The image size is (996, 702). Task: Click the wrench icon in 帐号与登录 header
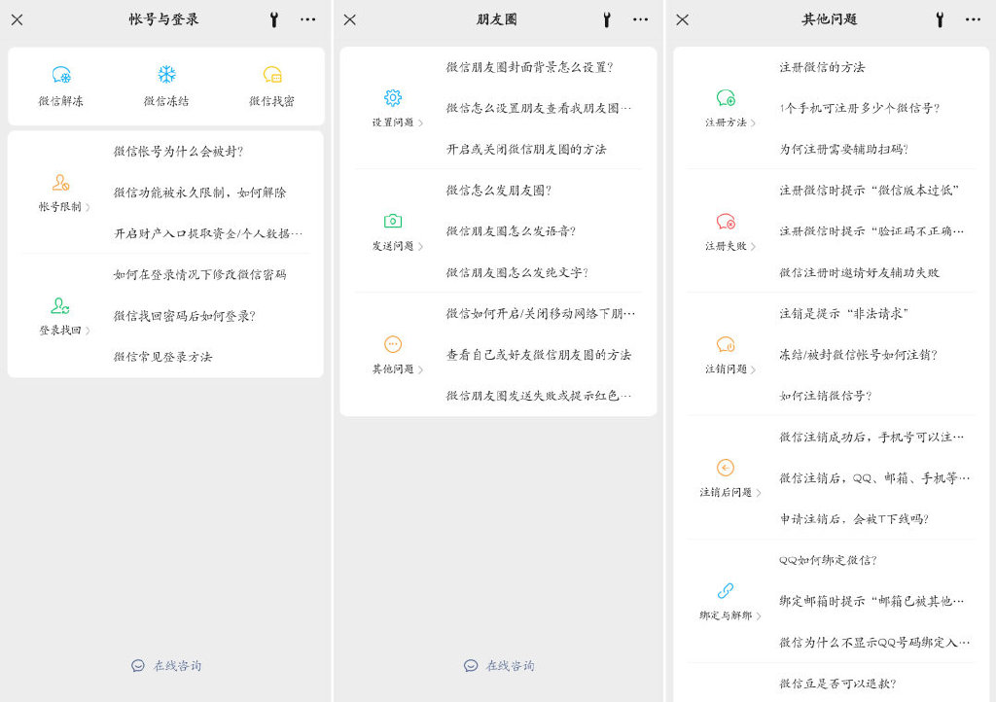(x=274, y=19)
